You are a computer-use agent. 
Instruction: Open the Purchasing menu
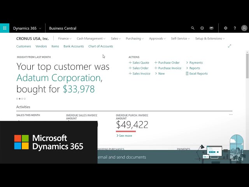pyautogui.click(x=135, y=39)
